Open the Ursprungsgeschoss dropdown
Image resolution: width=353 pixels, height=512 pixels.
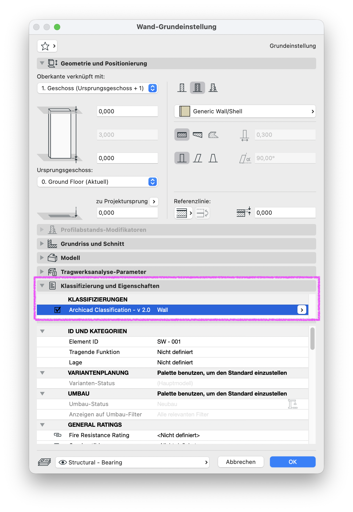click(98, 182)
